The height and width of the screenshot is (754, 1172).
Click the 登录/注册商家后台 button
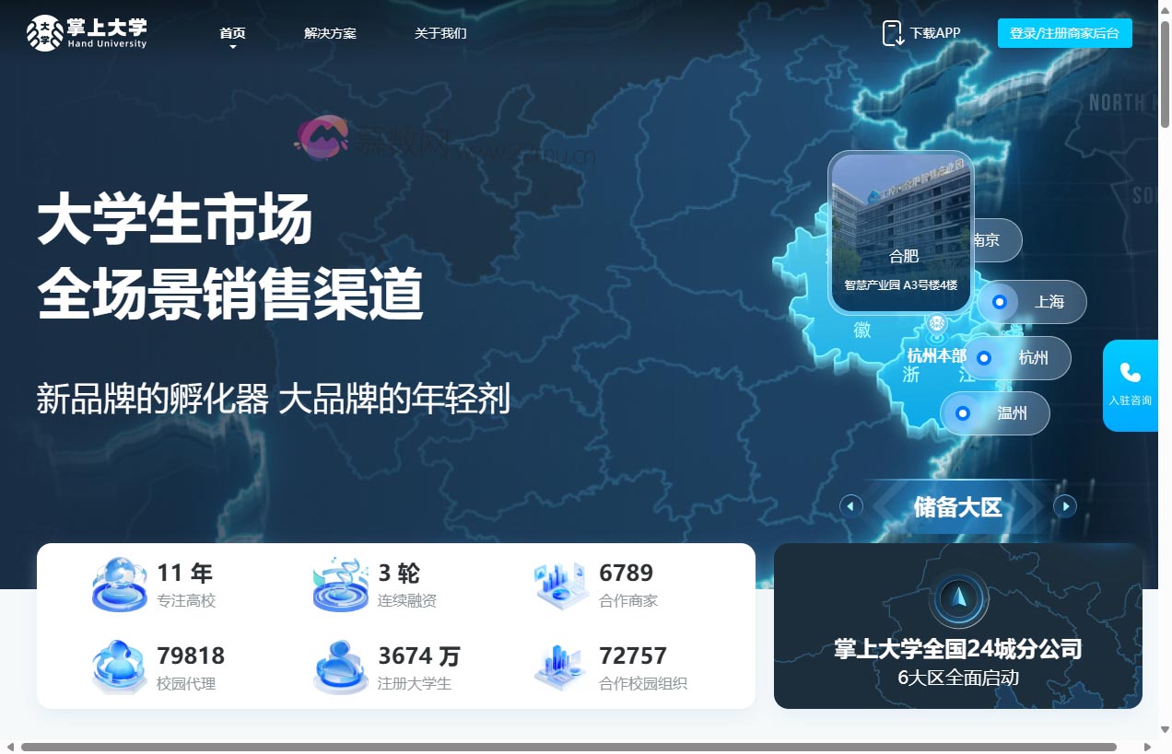click(x=1064, y=33)
